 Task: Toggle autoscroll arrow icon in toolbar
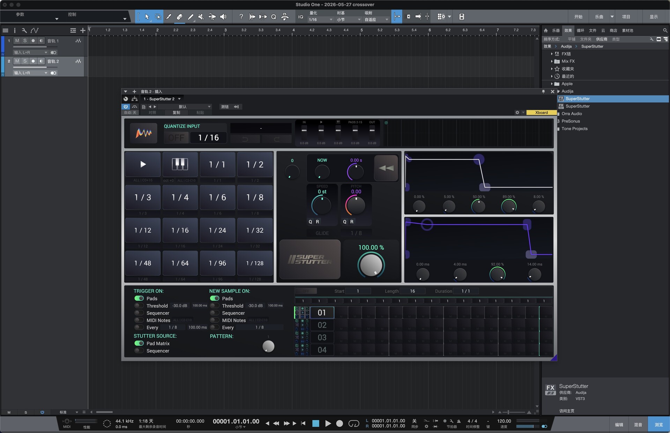click(x=418, y=17)
